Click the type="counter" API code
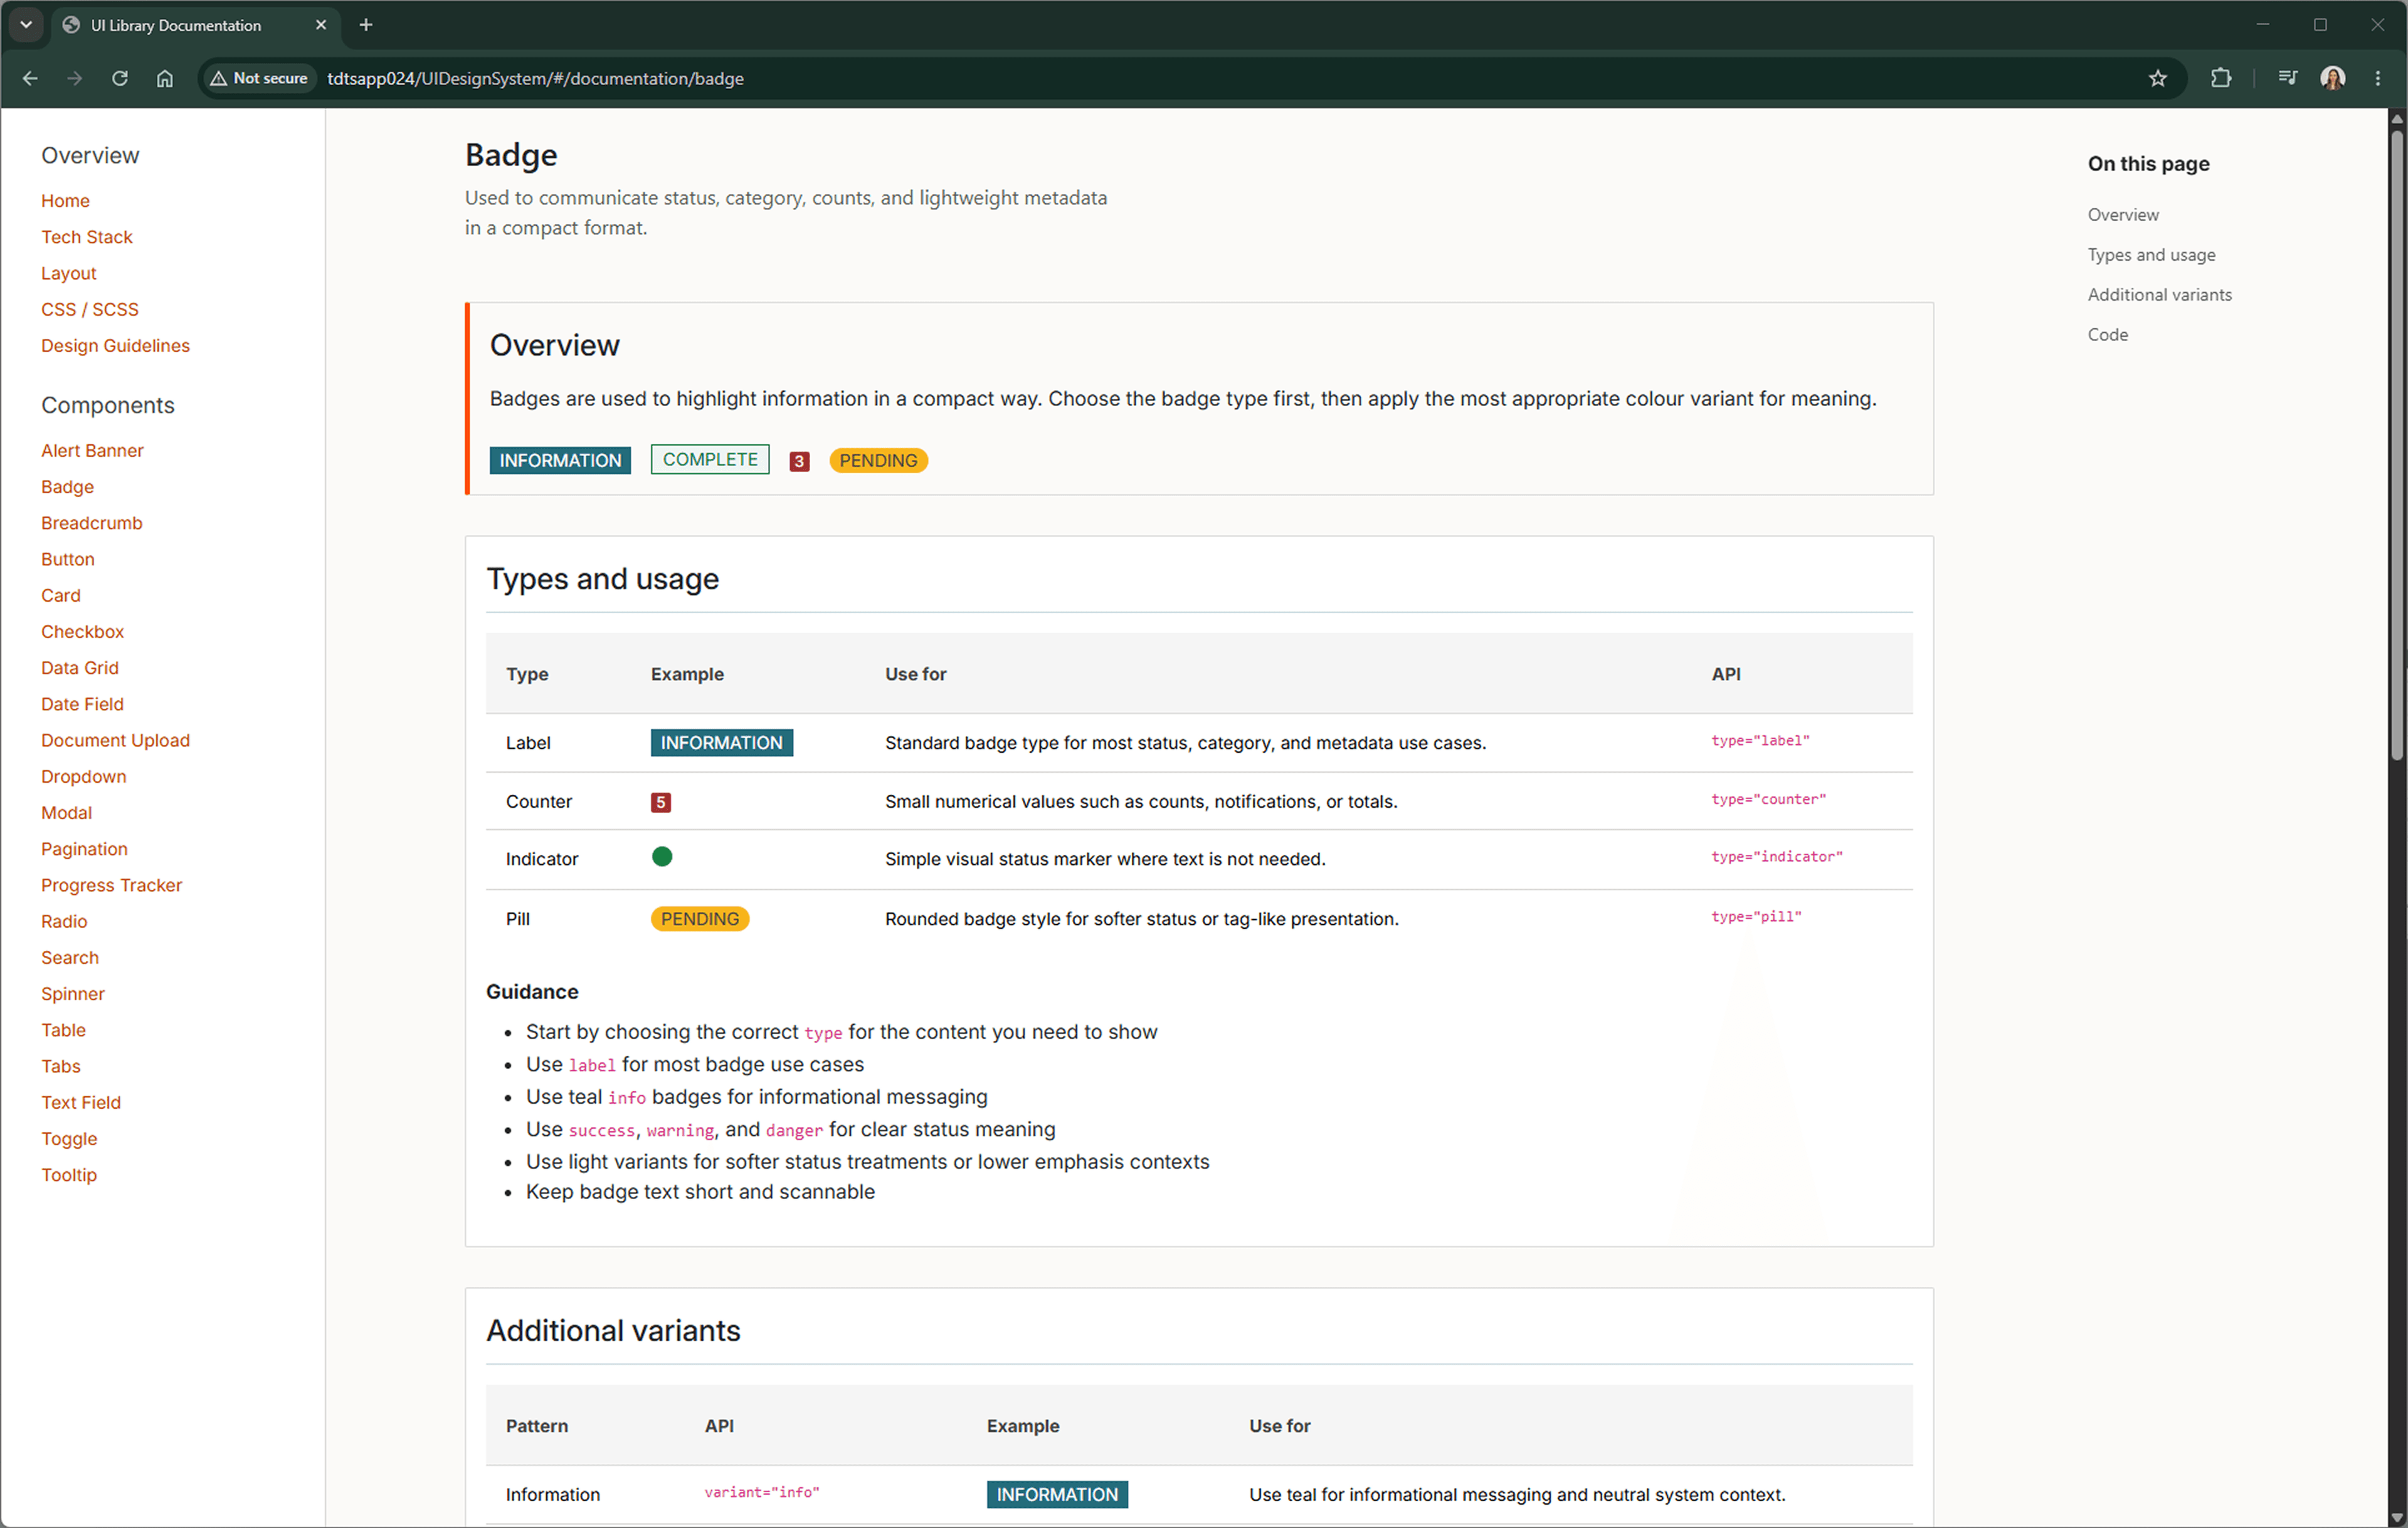 [1768, 800]
